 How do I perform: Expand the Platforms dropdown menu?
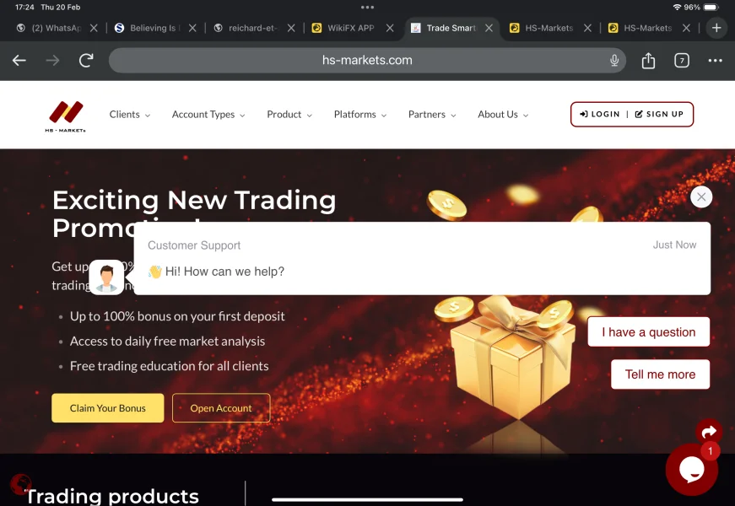click(x=360, y=115)
